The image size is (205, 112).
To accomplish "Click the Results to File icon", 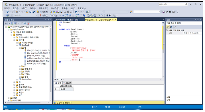I will 95,15.
